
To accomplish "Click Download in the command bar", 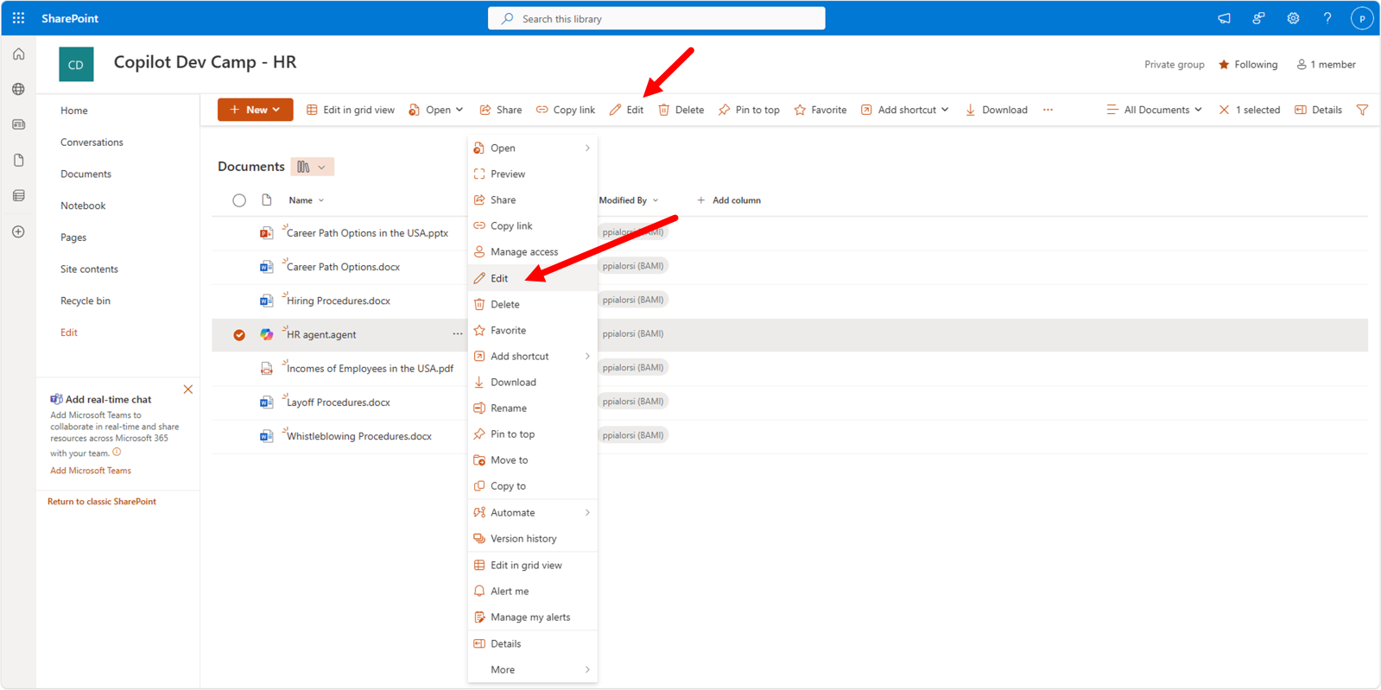I will pos(997,110).
